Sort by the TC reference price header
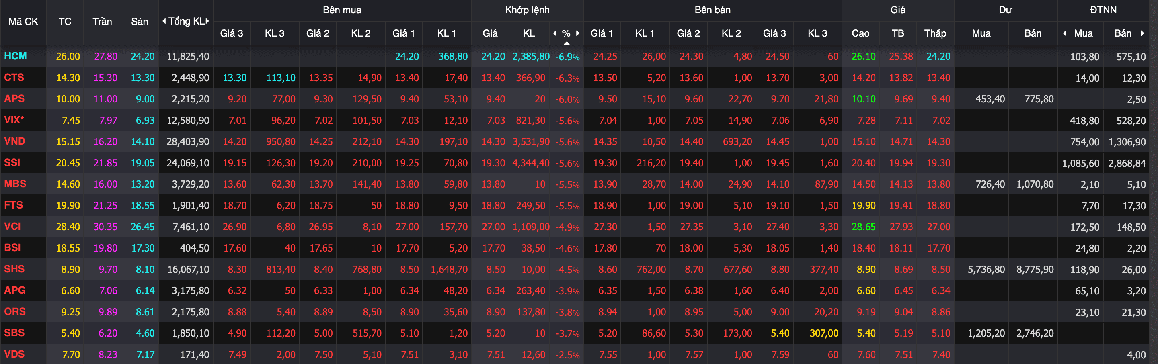 65,22
